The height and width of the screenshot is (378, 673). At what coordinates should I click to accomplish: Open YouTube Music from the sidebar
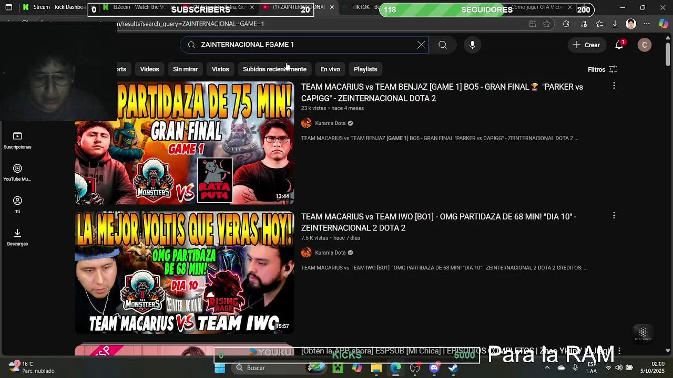coord(17,172)
